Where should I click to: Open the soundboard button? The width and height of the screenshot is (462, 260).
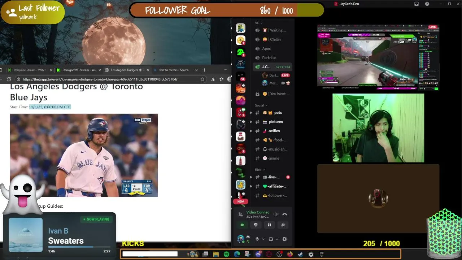[x=283, y=225]
